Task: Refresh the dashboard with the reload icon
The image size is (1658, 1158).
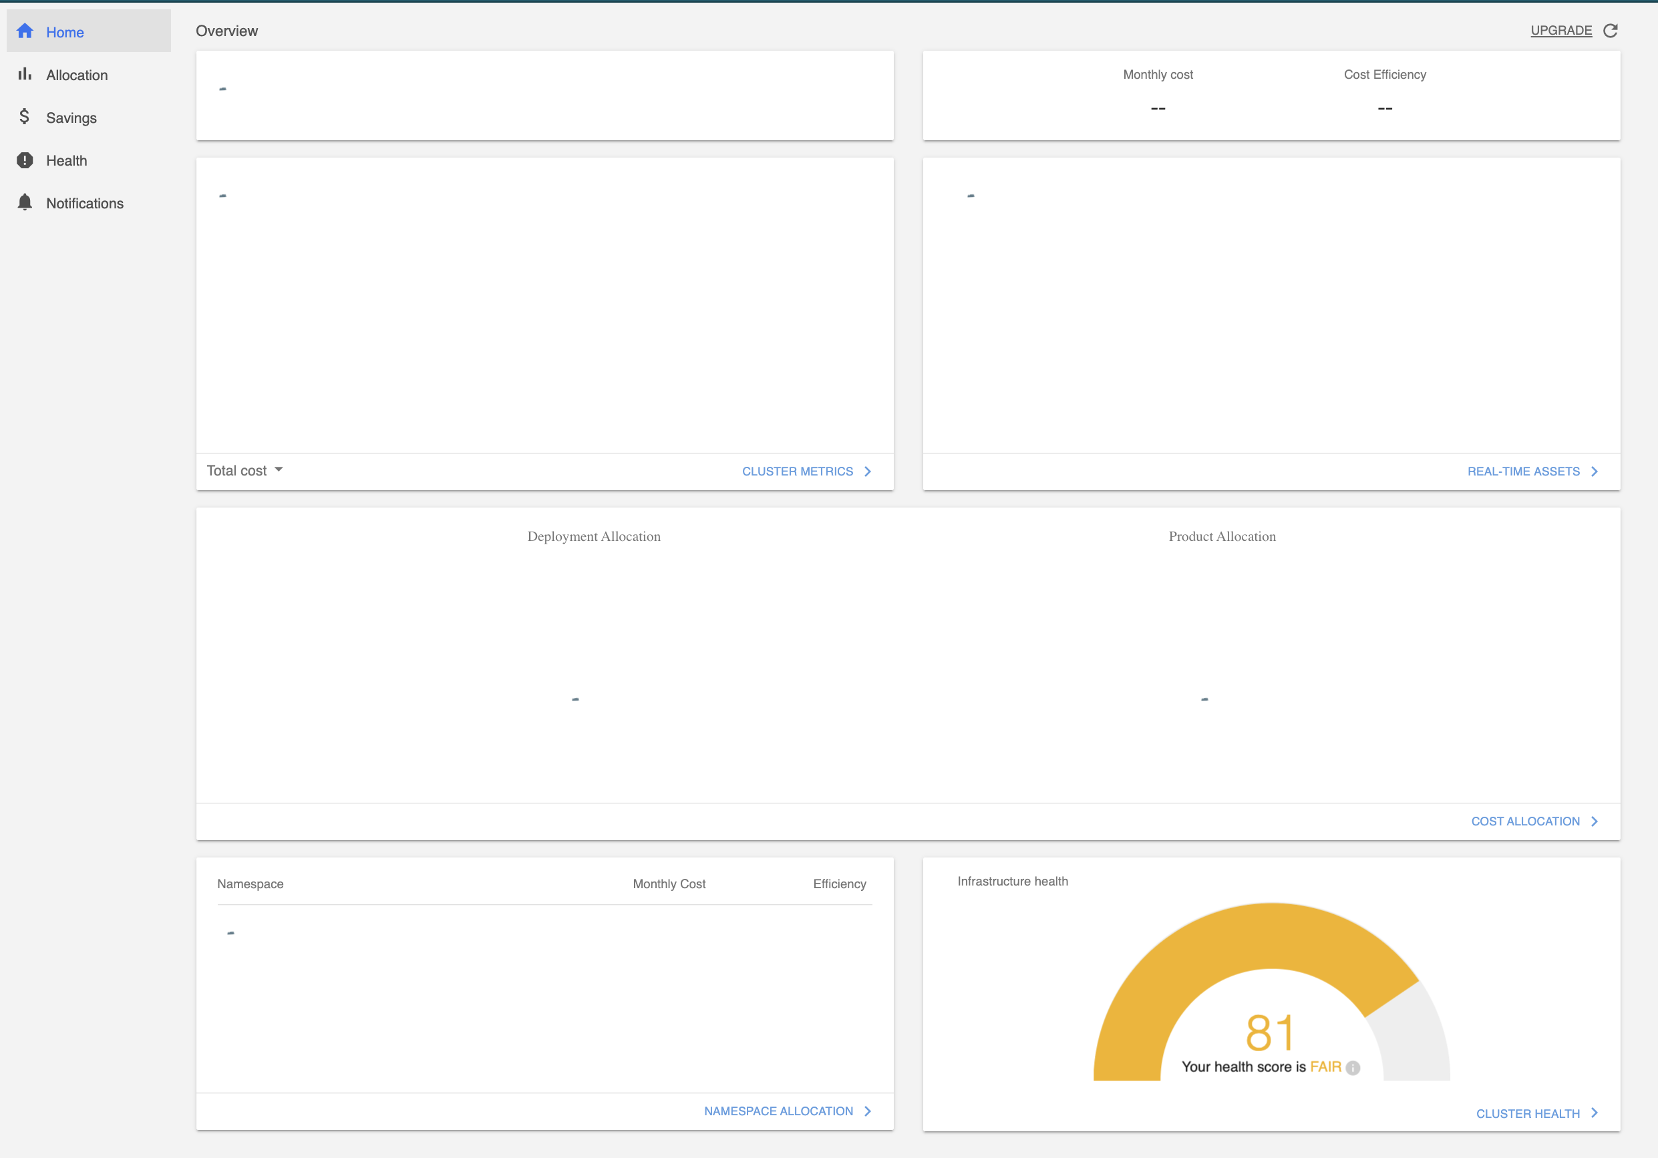Action: (1611, 30)
